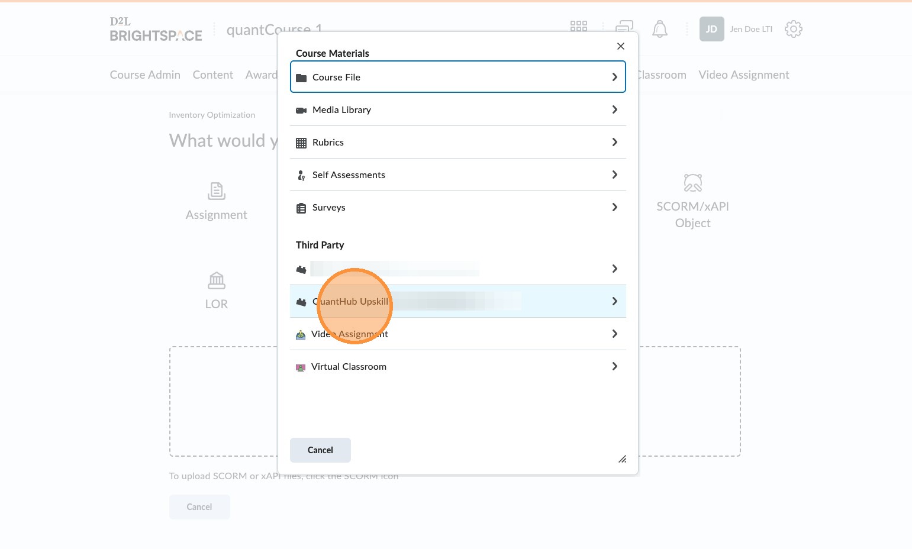Choose the SCORM/xAPI Object icon
The height and width of the screenshot is (549, 912).
point(692,183)
